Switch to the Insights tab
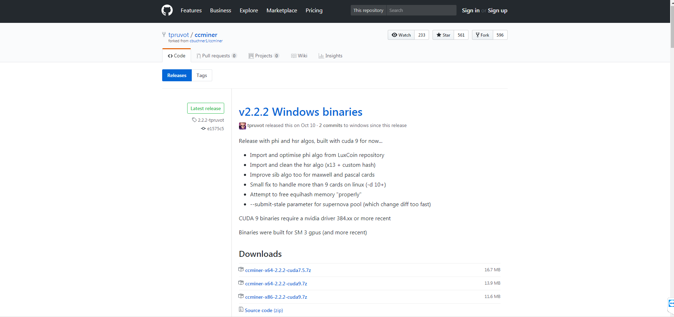674x317 pixels. coord(330,56)
